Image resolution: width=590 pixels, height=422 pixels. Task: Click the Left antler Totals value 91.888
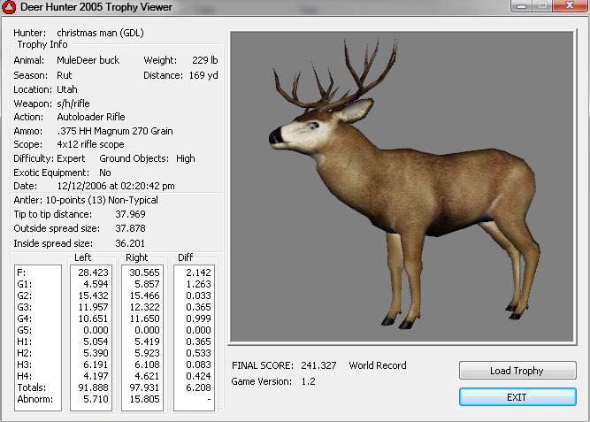click(x=93, y=387)
